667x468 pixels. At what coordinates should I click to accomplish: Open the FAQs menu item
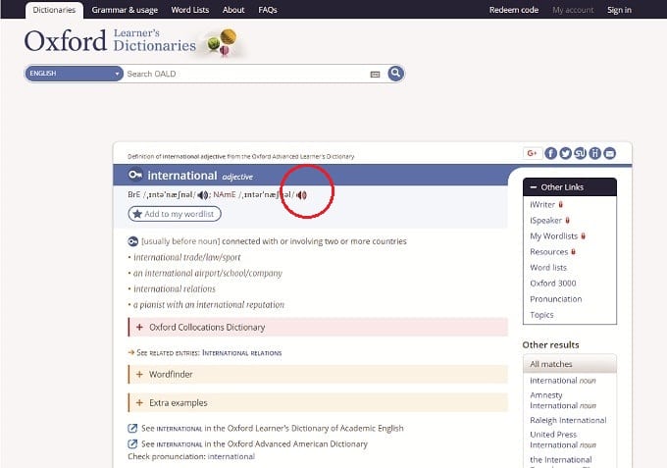tap(268, 10)
